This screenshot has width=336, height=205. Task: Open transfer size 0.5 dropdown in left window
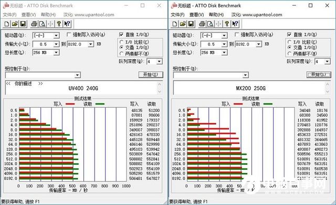pyautogui.click(x=56, y=44)
